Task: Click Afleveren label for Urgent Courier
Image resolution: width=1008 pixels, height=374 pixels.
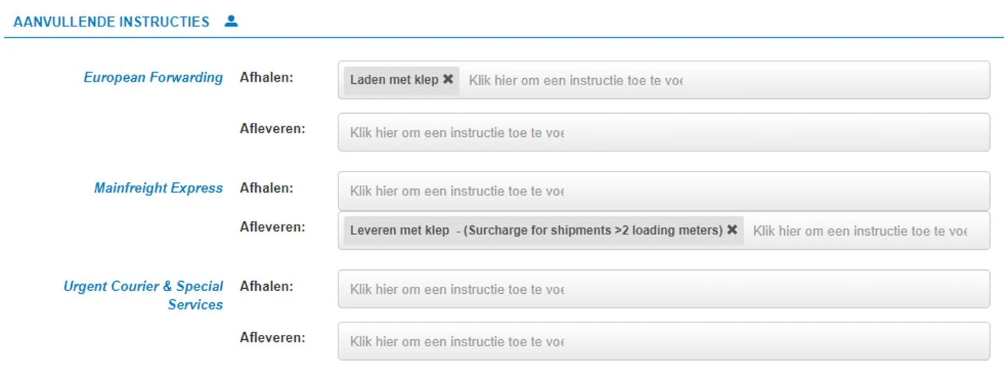Action: tap(272, 338)
